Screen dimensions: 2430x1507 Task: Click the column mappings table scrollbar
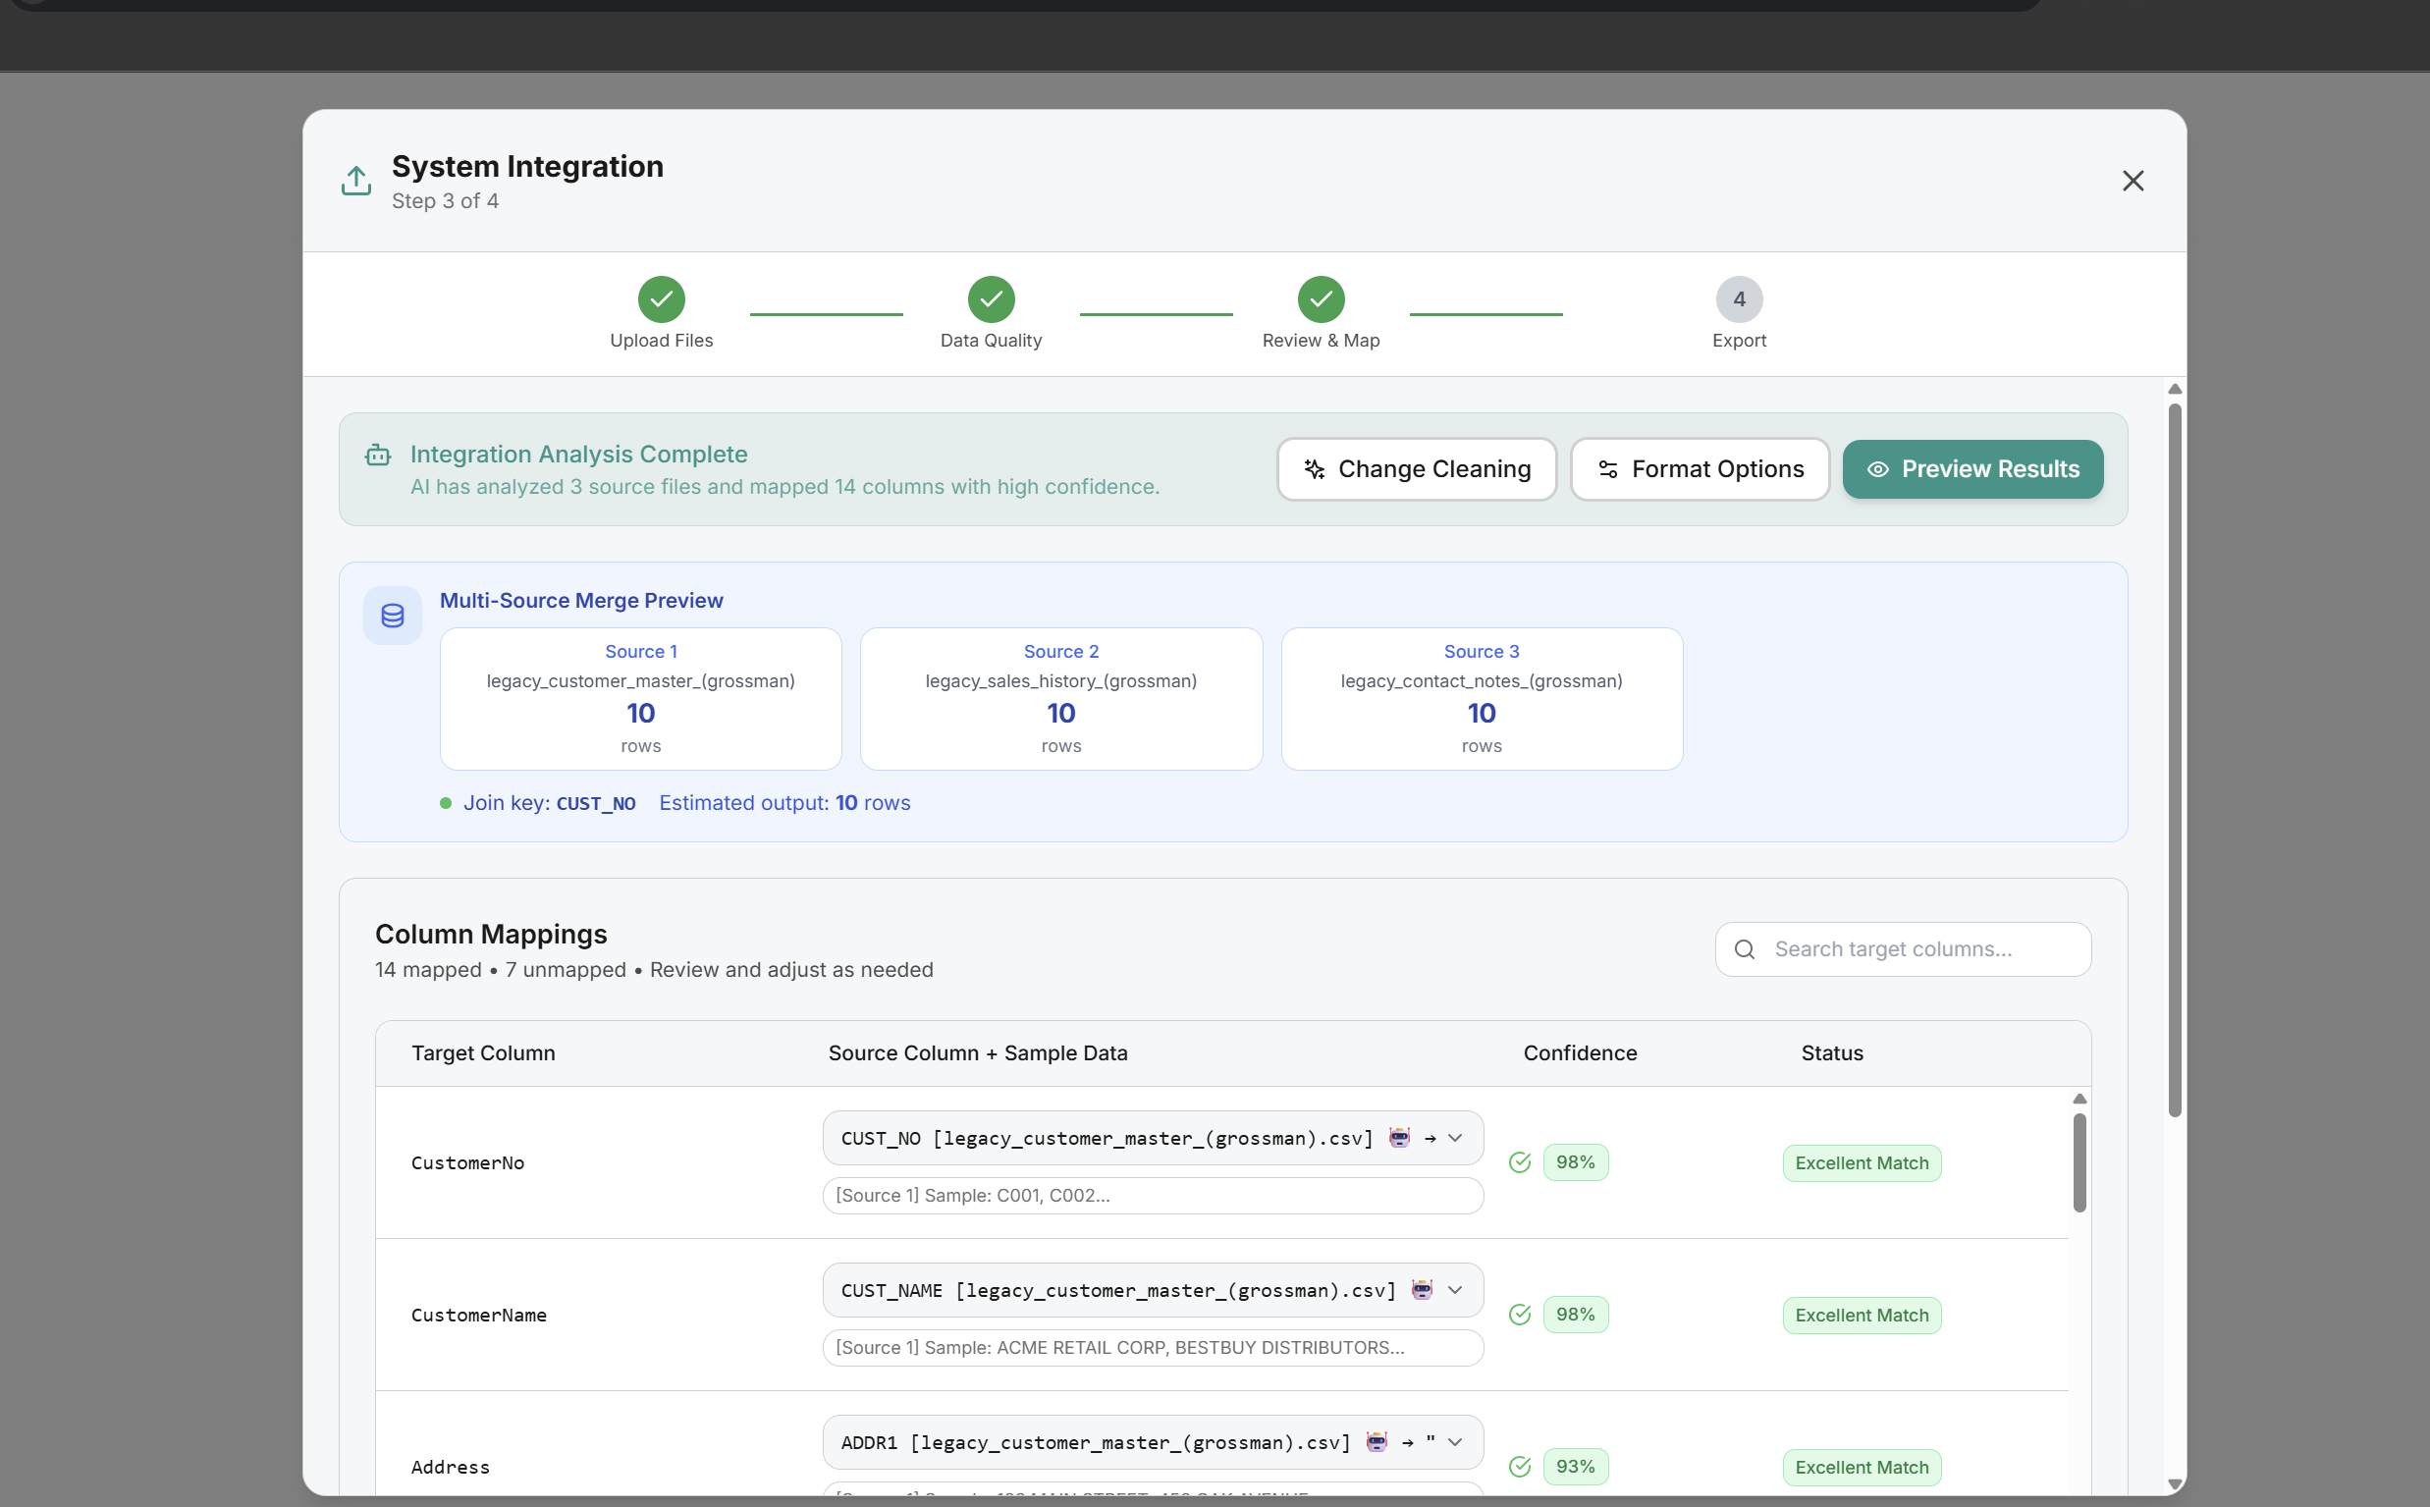tap(2079, 1162)
